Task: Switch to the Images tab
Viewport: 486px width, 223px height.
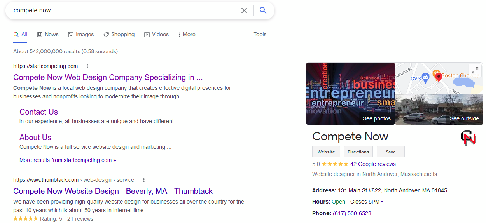Action: [81, 34]
